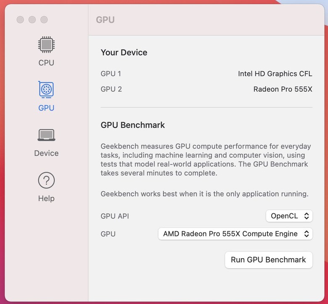Click the GPU Benchmark heading
The image size is (328, 304).
coord(132,125)
